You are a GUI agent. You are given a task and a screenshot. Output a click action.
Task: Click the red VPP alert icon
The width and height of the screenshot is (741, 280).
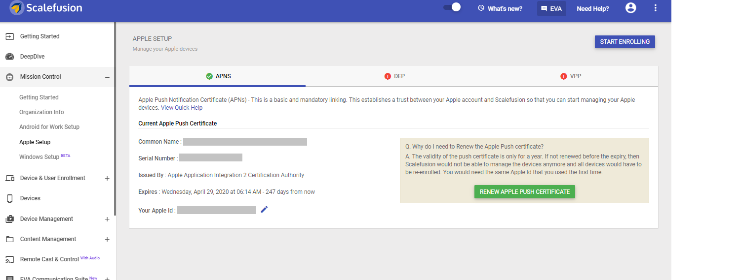click(x=564, y=76)
